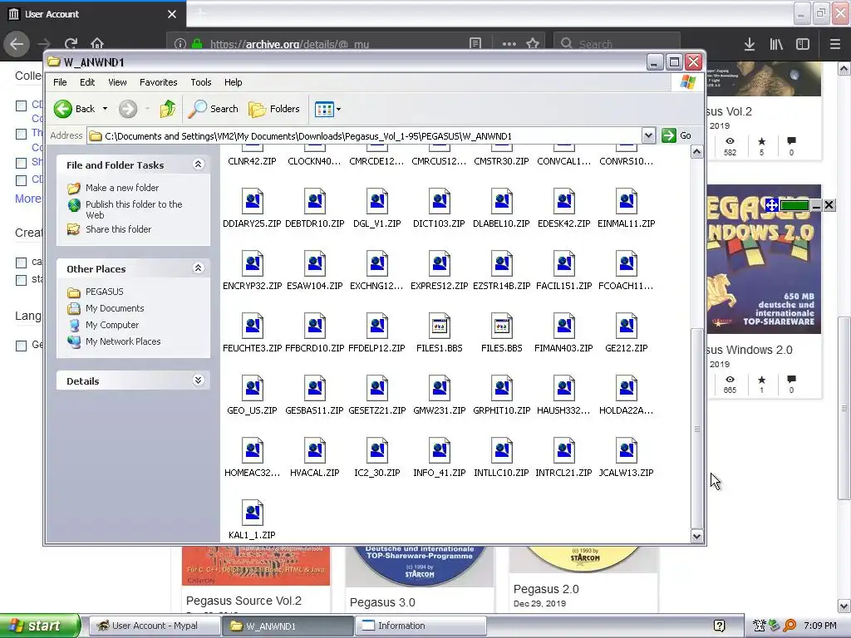Open the File menu
This screenshot has height=638, width=851.
pyautogui.click(x=60, y=82)
